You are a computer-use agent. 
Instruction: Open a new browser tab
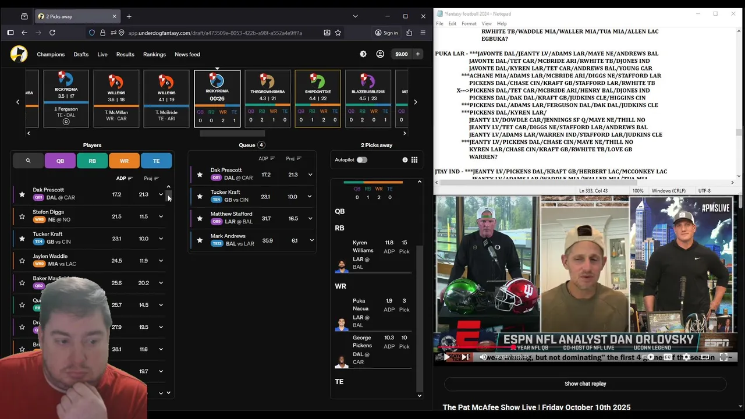pos(129,16)
